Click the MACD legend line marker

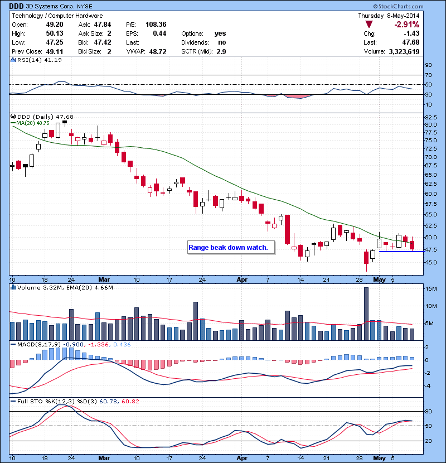(13, 344)
